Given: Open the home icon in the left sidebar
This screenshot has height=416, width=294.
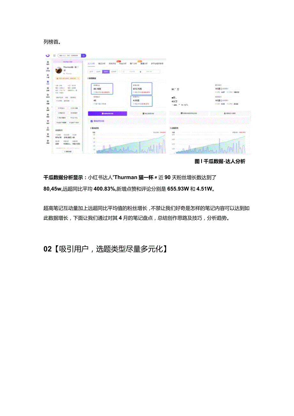Looking at the screenshot, I should pos(48,62).
